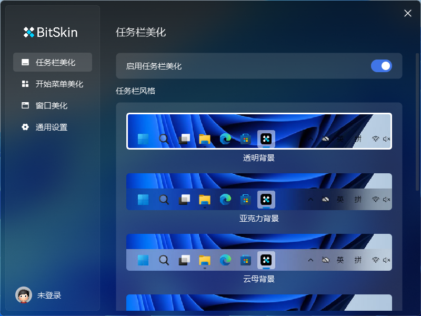Click the 启用任务栏美化 label text

tap(154, 66)
